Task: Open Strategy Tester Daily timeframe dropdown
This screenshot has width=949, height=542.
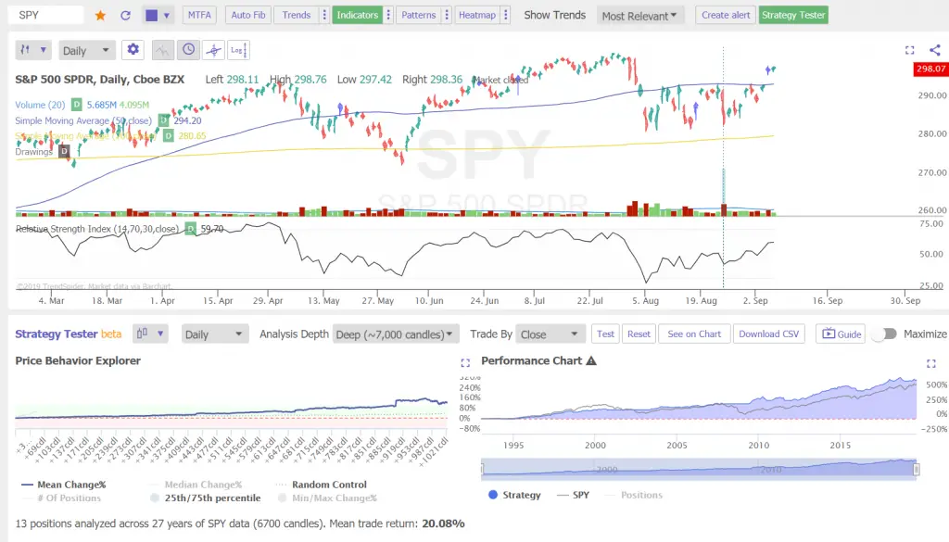Action: [x=215, y=334]
